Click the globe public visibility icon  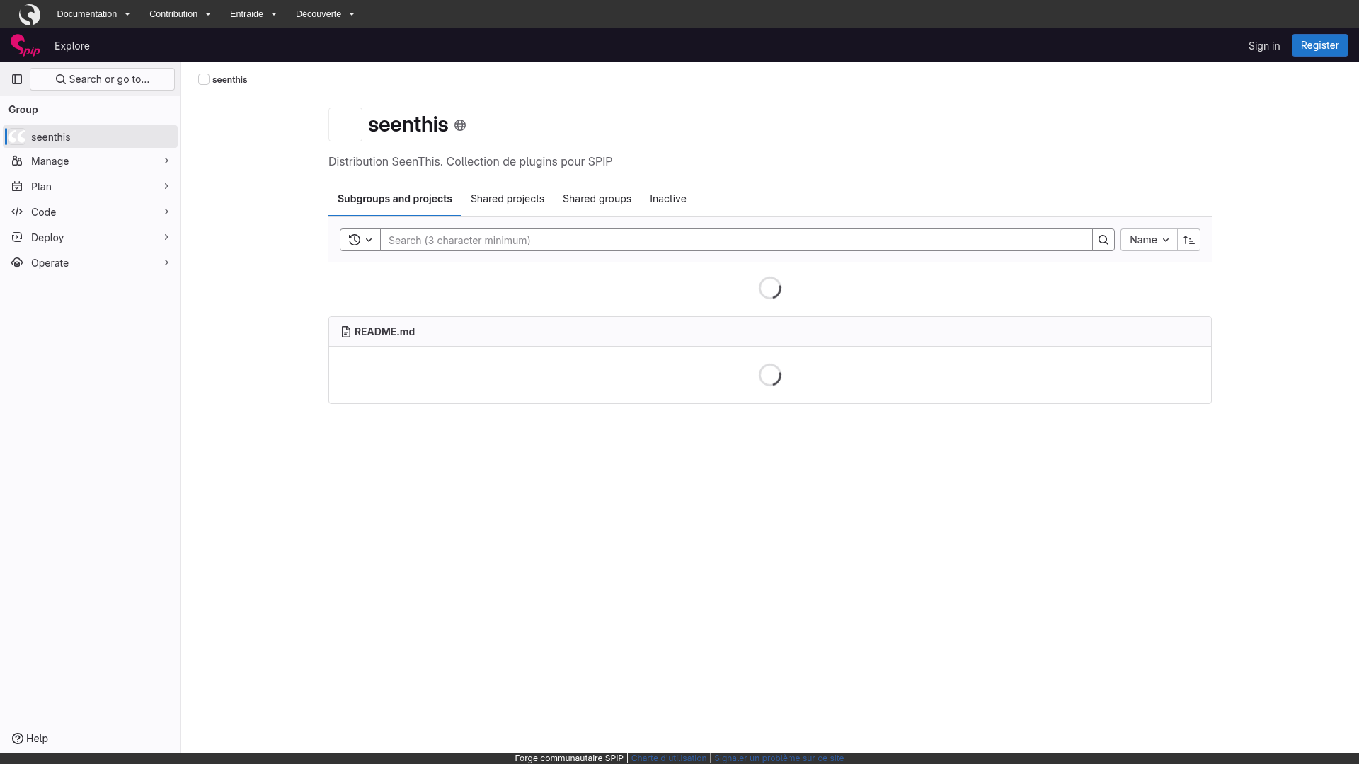pyautogui.click(x=460, y=125)
